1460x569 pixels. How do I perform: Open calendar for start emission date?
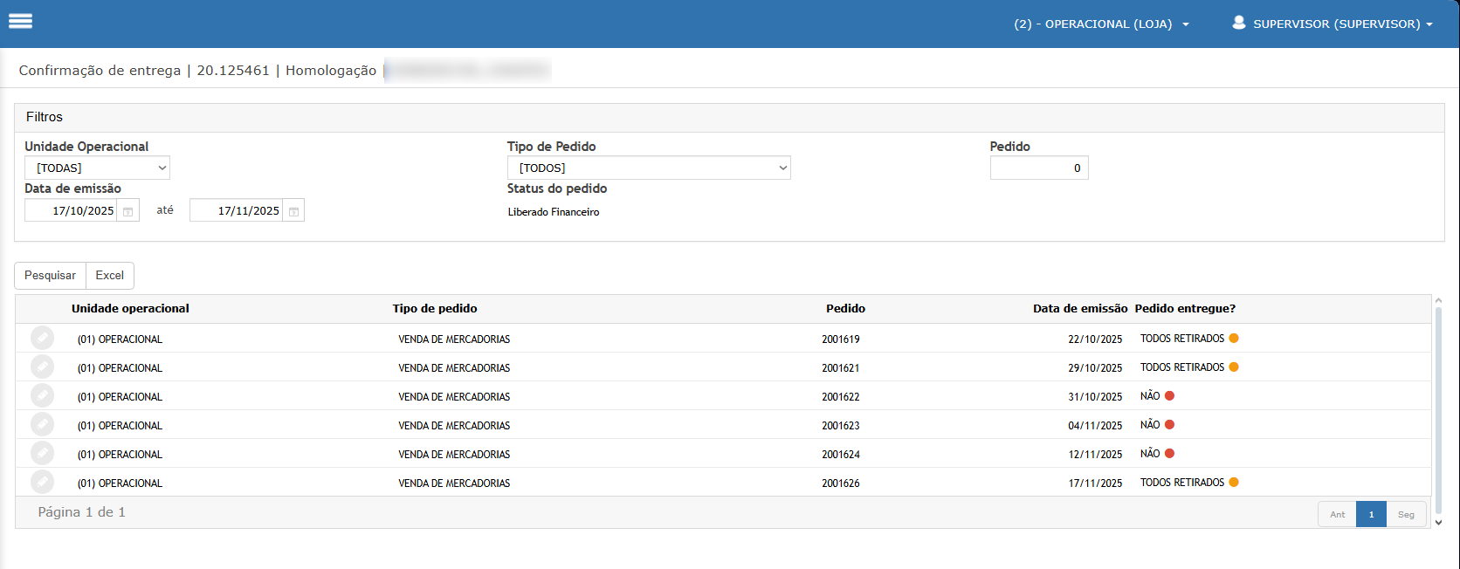[127, 211]
